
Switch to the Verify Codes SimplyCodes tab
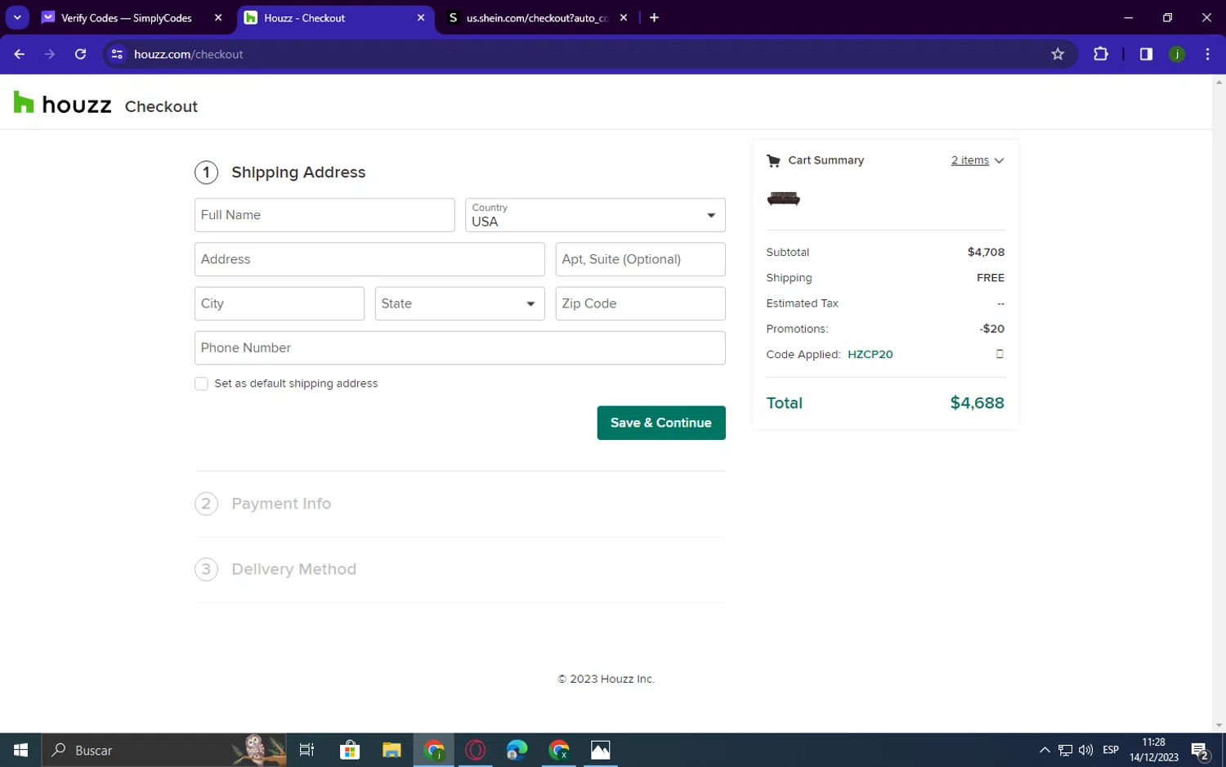coord(126,18)
